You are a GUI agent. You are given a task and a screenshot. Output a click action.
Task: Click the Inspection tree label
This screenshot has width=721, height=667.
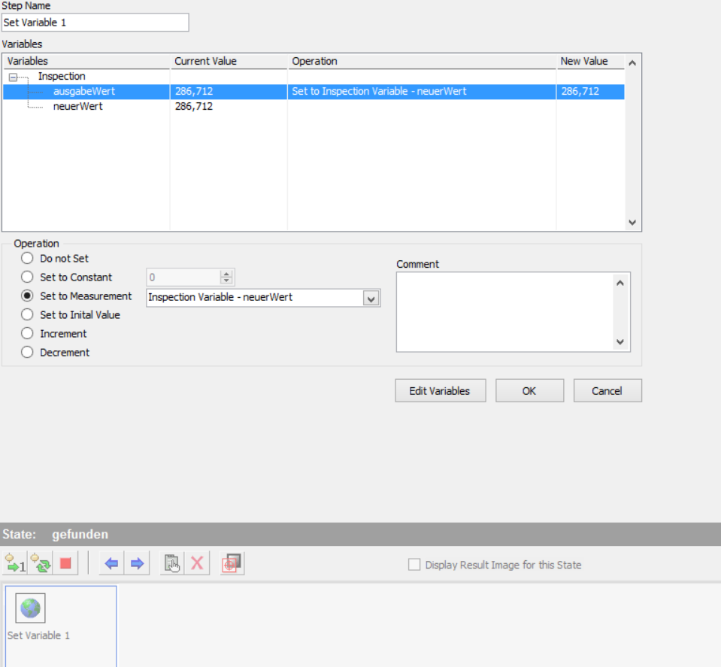click(x=62, y=76)
